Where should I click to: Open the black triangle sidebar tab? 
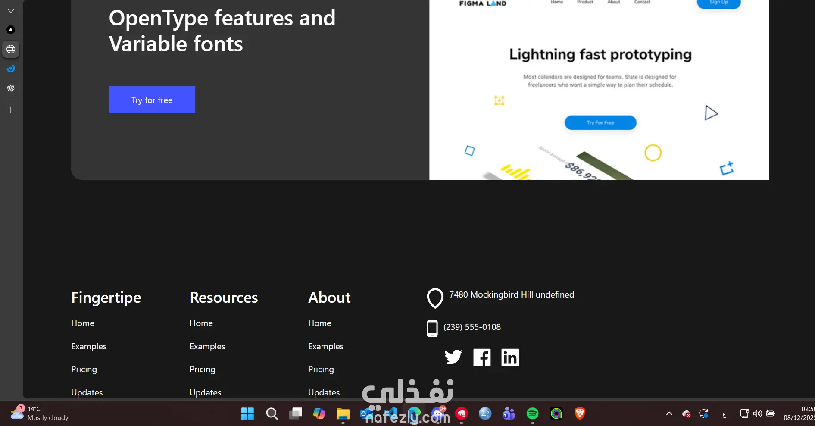(11, 30)
